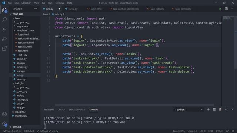
Task: Close the terminal panel
Action: (x=232, y=109)
